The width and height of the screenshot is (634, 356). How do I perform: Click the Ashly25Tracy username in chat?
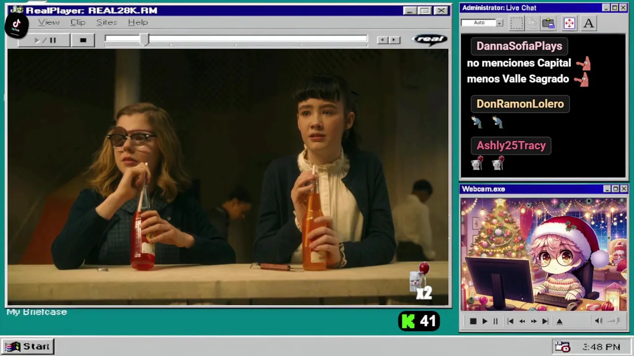(x=511, y=145)
